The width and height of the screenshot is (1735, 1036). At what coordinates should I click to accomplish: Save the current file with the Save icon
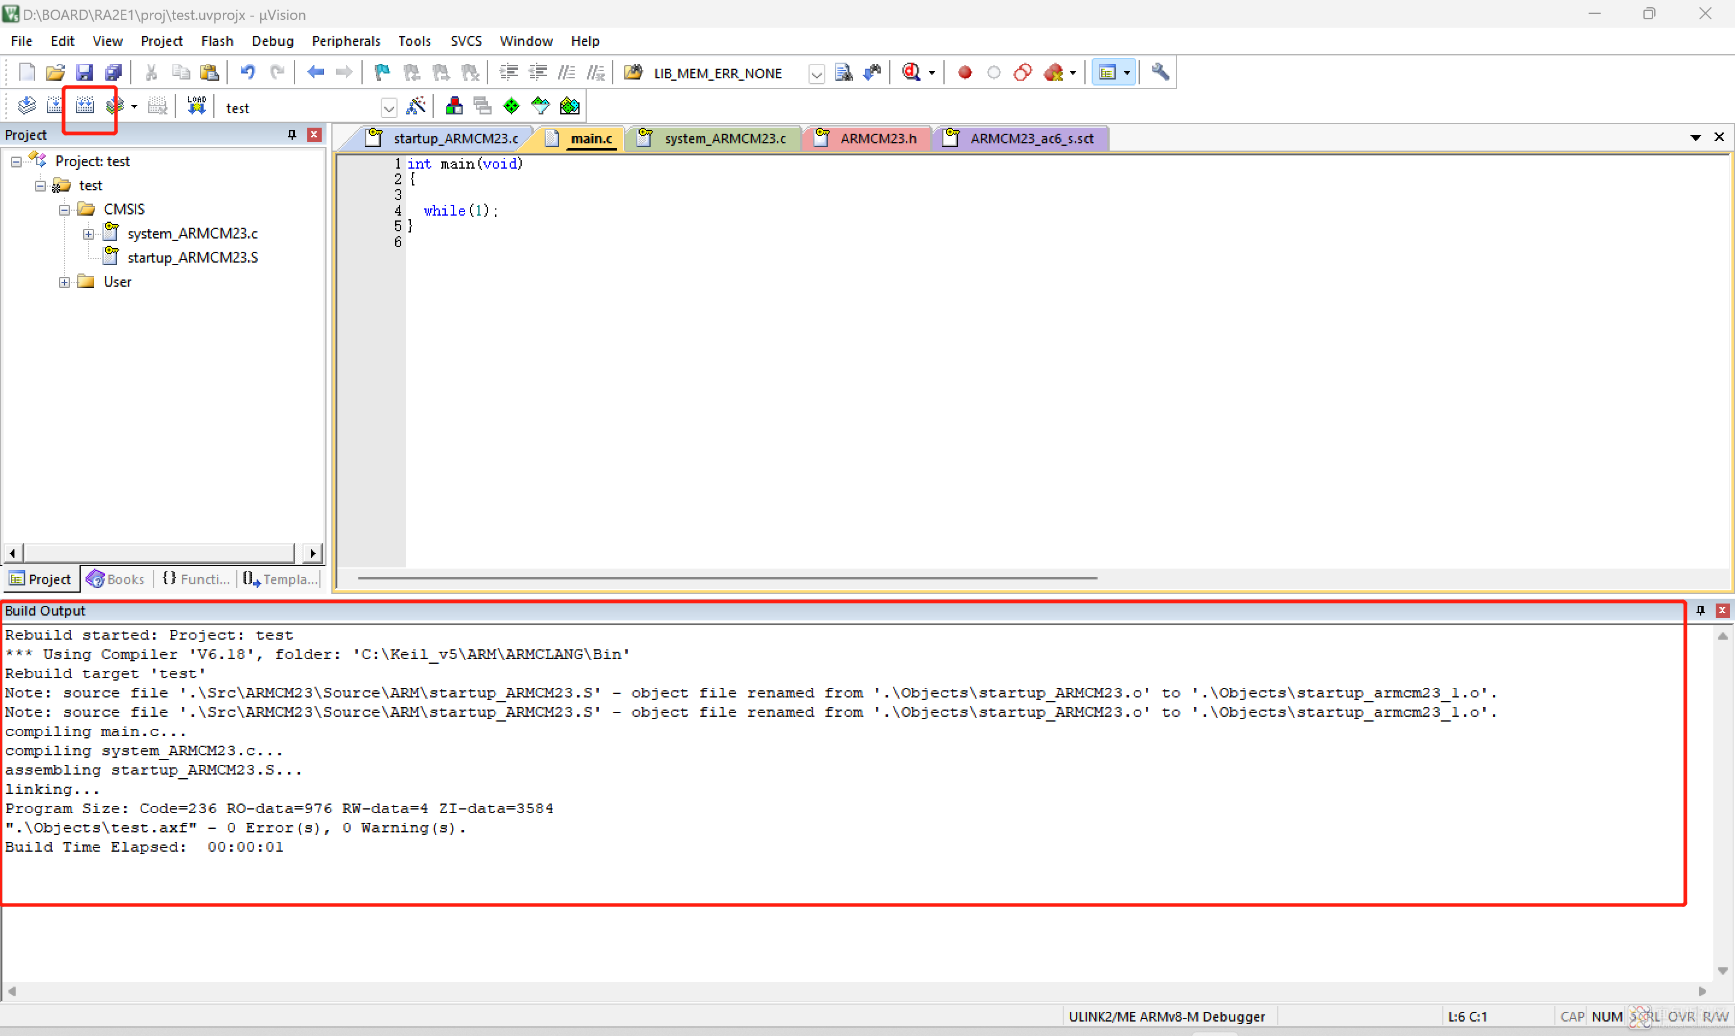[84, 73]
